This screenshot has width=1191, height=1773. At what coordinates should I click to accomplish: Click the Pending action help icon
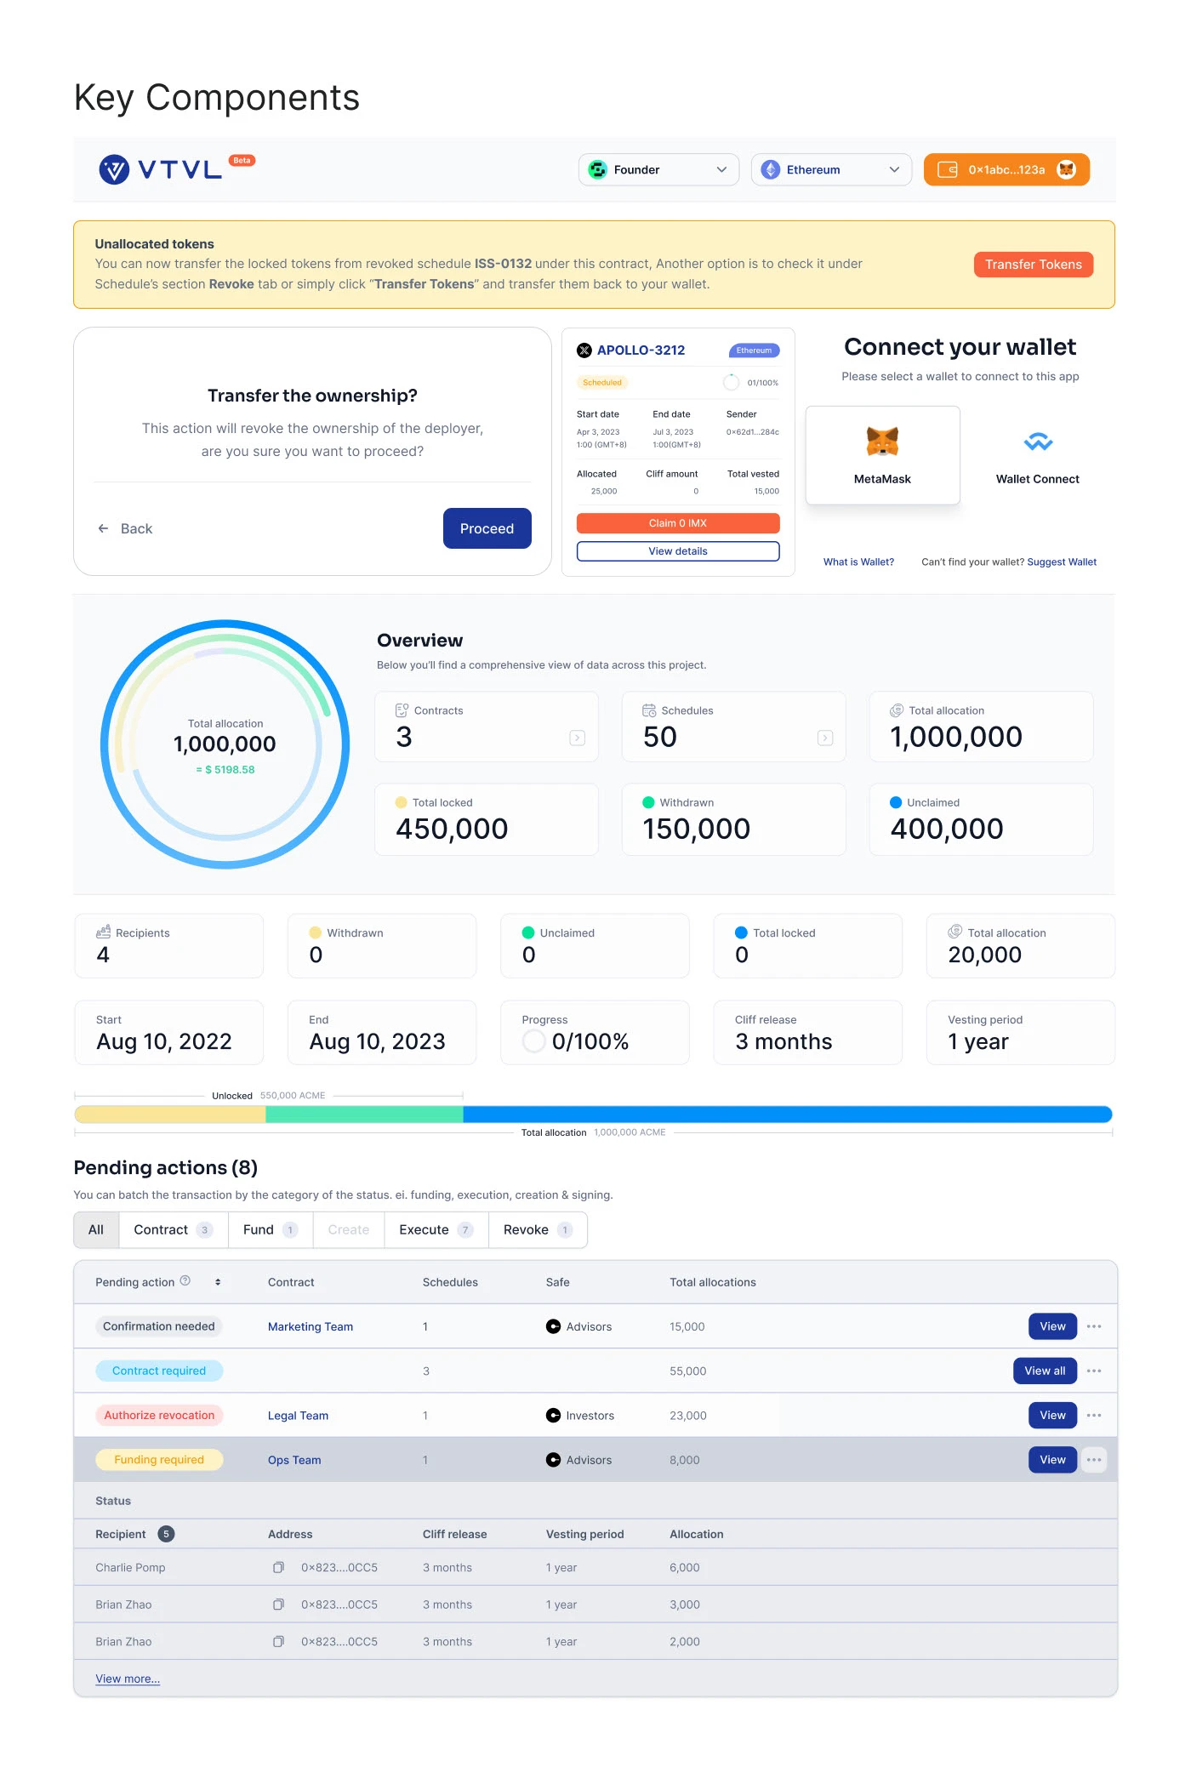click(185, 1281)
